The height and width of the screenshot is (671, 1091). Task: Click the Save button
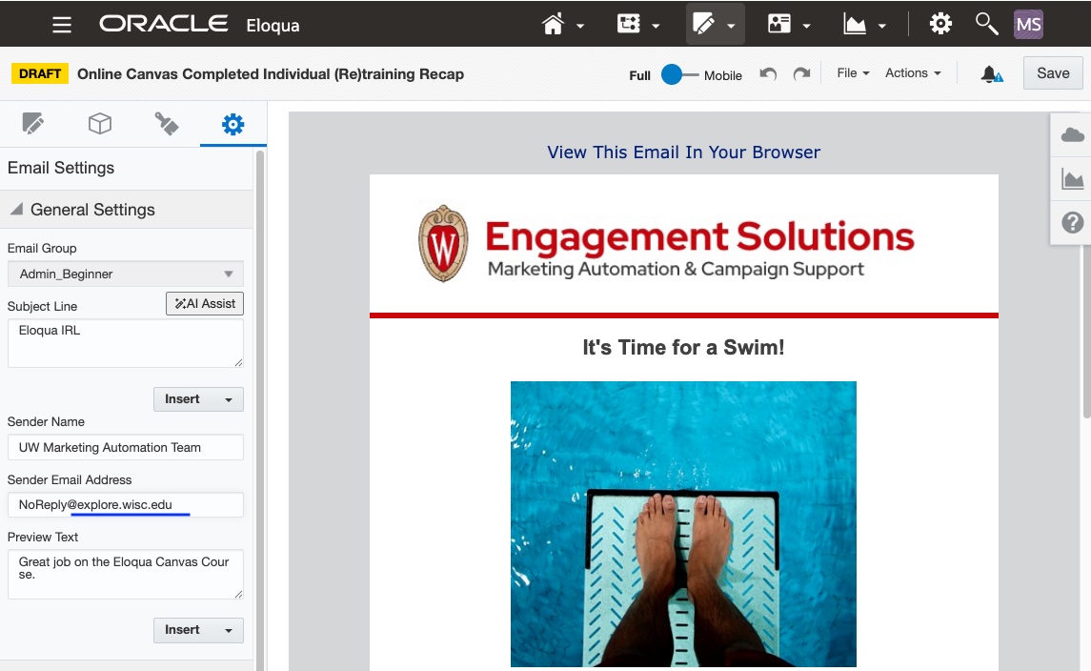[1053, 73]
